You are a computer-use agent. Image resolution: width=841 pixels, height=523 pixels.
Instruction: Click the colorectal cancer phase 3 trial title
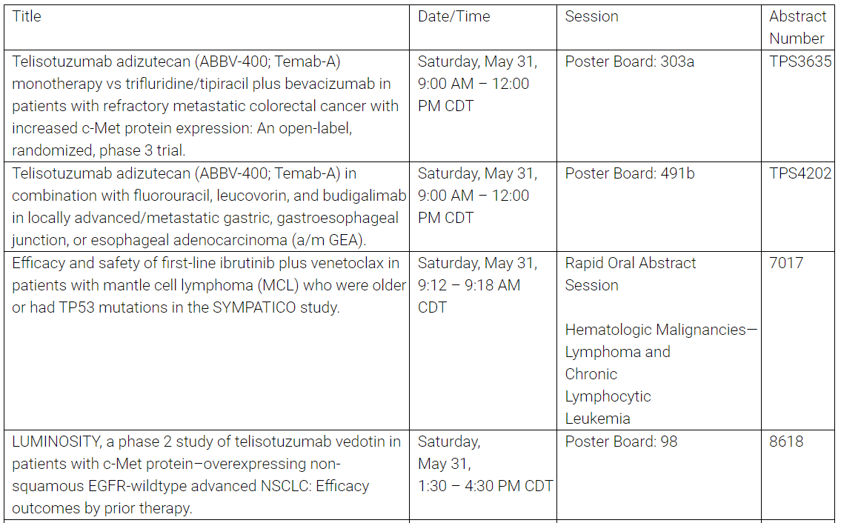[205, 106]
